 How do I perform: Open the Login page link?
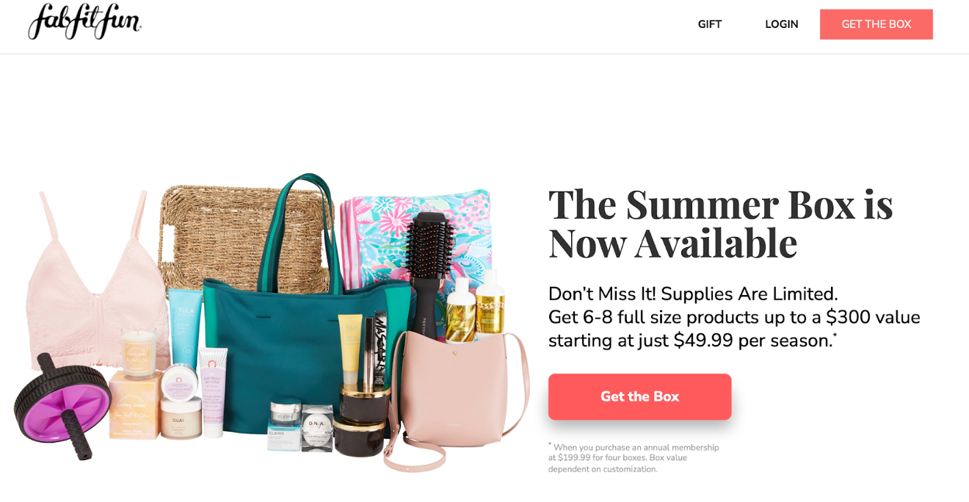(x=781, y=24)
